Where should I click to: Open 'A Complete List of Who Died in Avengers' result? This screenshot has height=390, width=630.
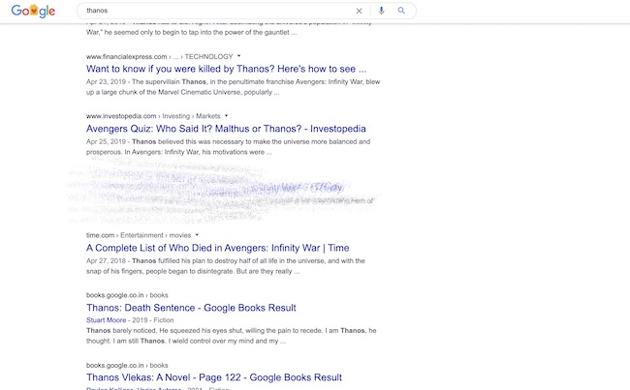coord(217,248)
